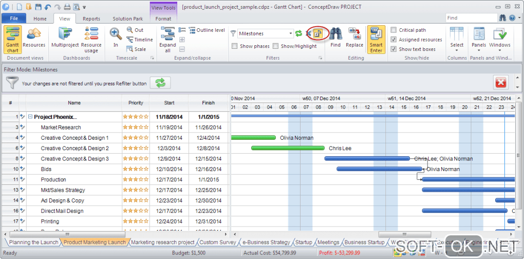Viewport: 524px width, 259px height.
Task: Click the Scale timescale button
Action: click(x=136, y=49)
